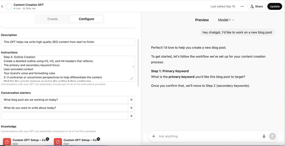Screen dimensions: 285x146
Task: Delete the first Custom GPT Setup PDF file
Action: 47,139
